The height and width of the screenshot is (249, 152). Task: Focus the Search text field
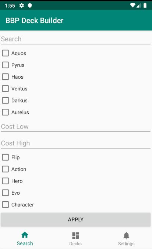pyautogui.click(x=75, y=39)
